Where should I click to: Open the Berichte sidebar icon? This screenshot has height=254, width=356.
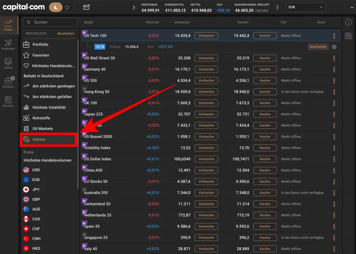point(8,101)
